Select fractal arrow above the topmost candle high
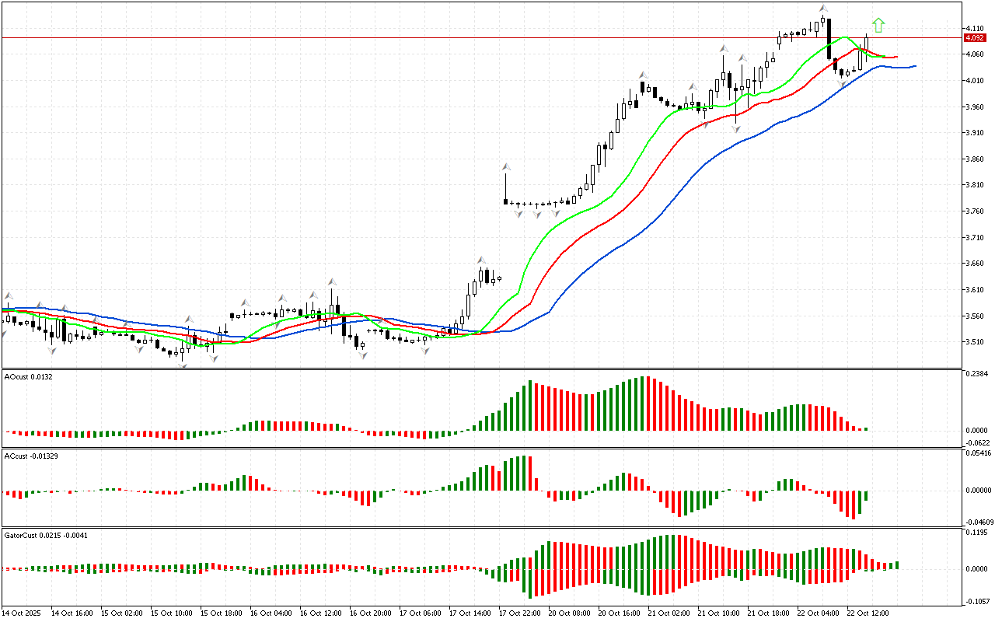This screenshot has width=995, height=622. (822, 9)
